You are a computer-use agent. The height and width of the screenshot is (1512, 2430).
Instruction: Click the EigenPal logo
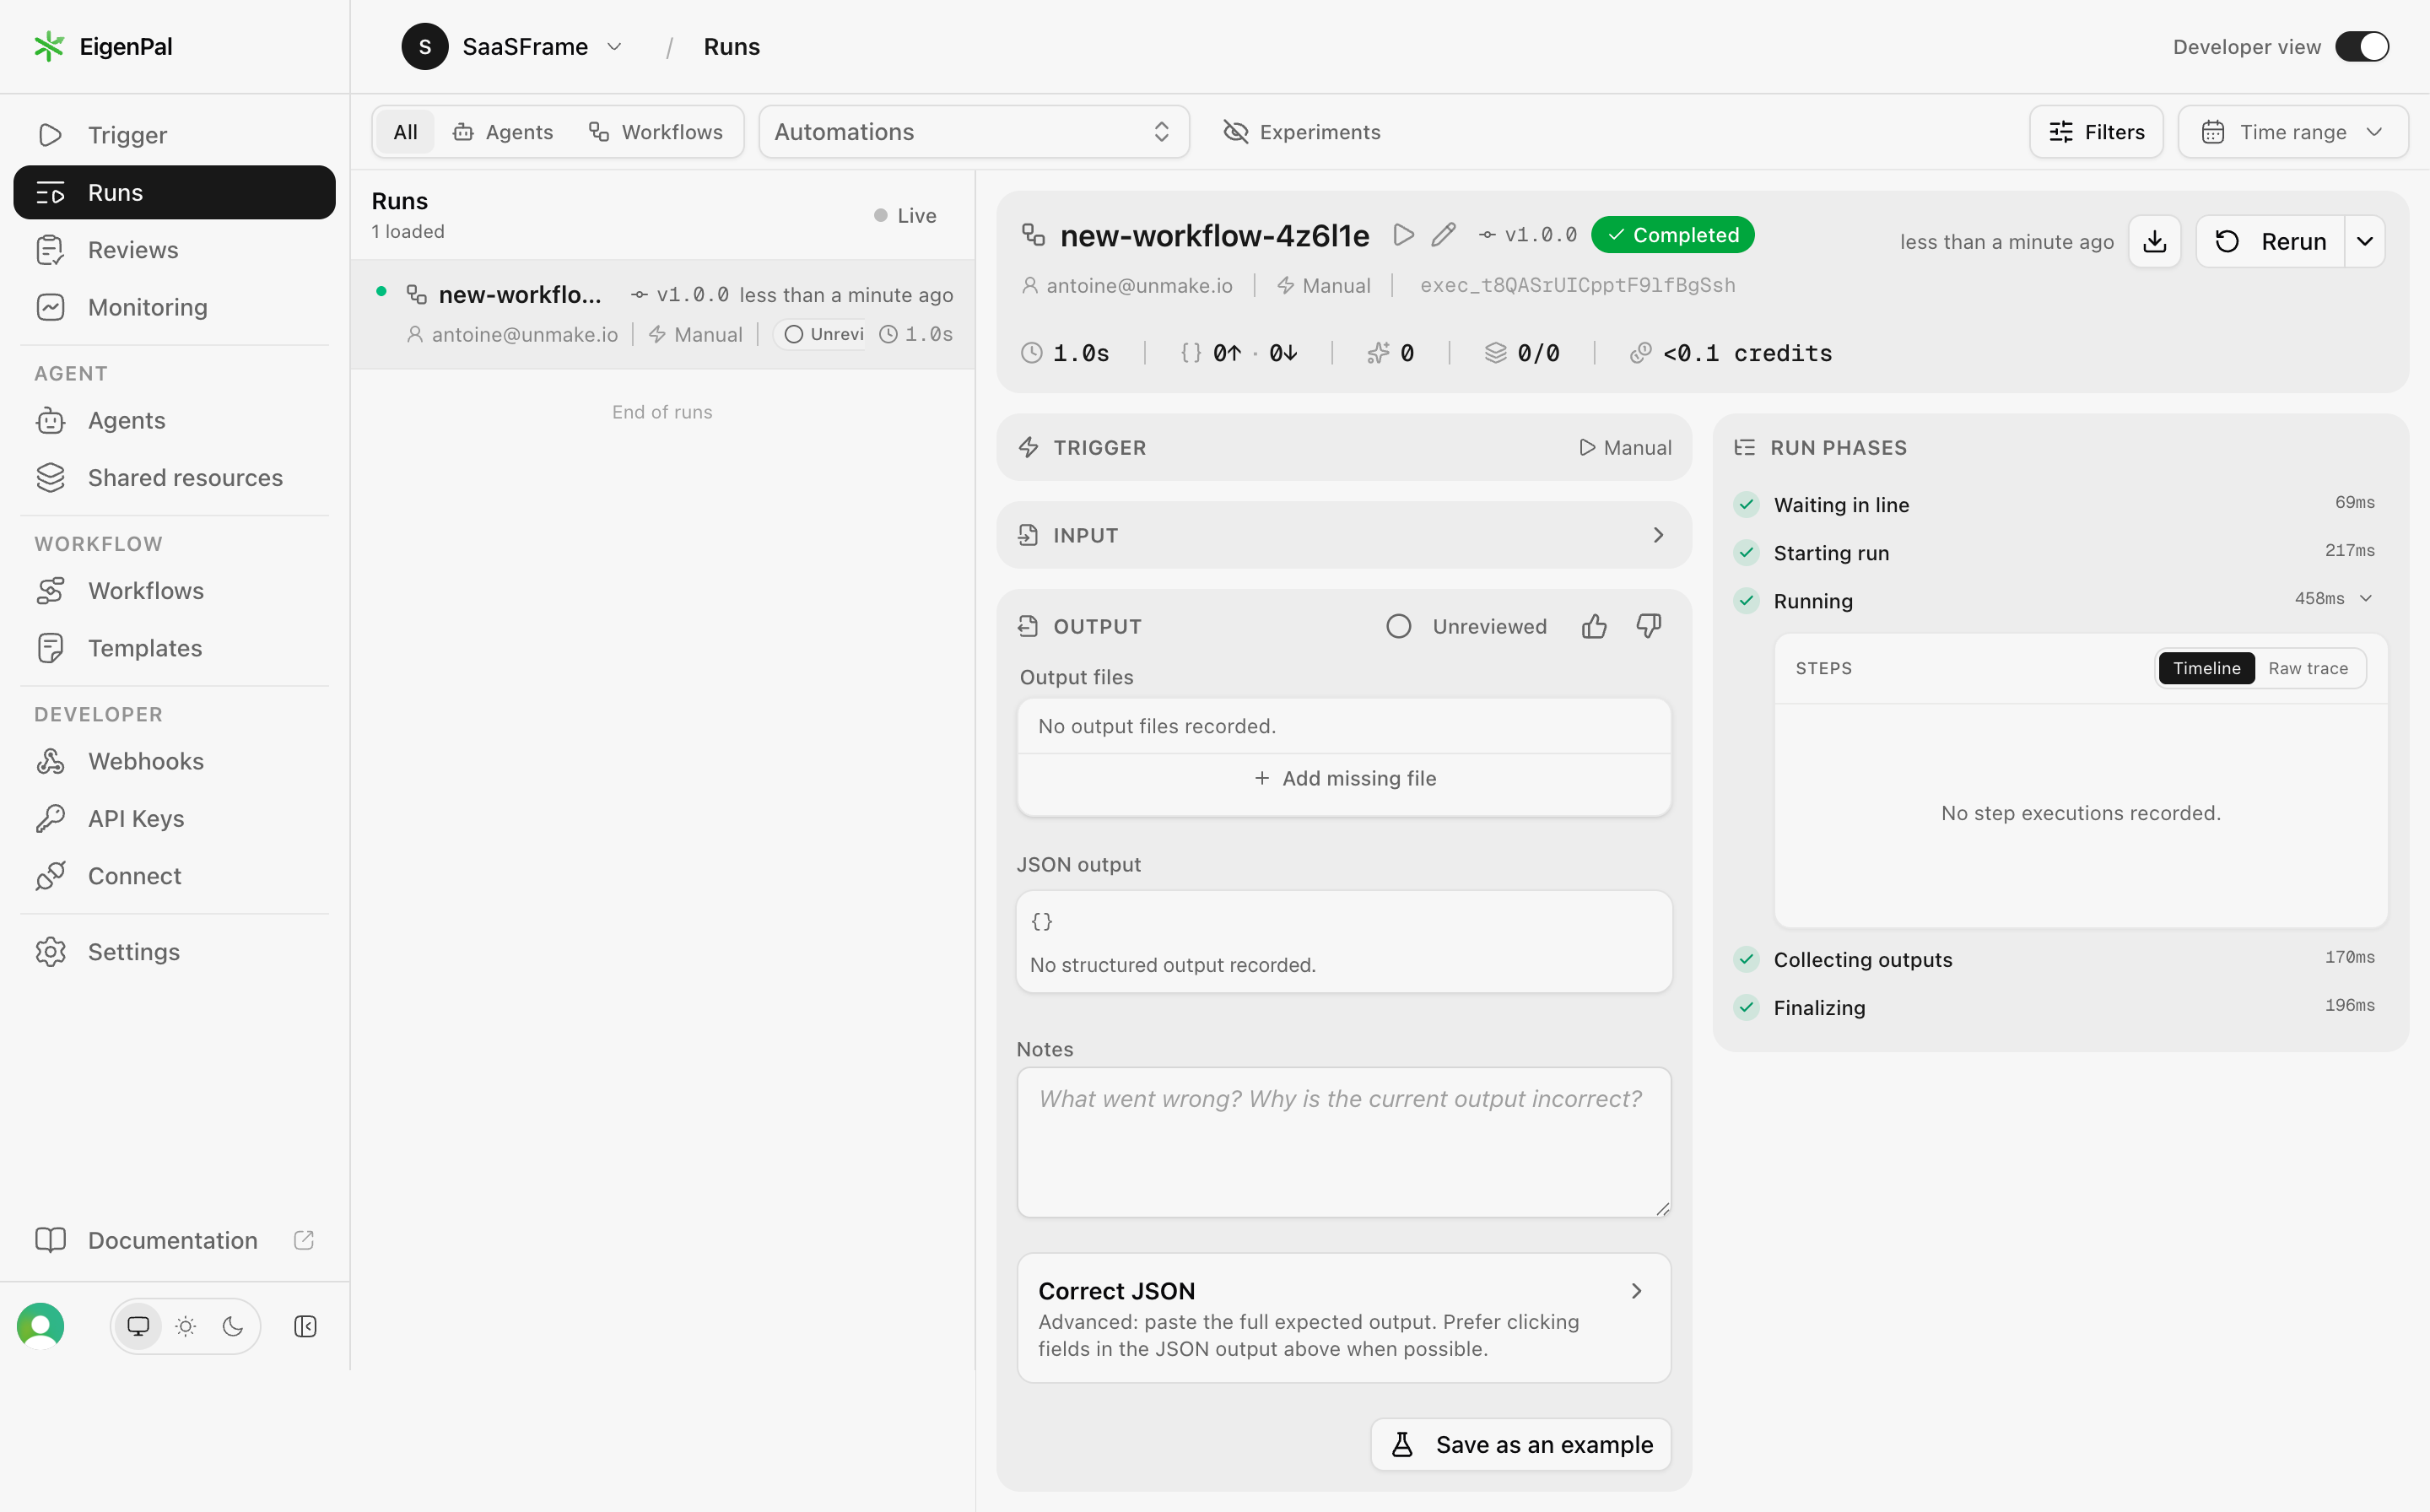pos(103,46)
